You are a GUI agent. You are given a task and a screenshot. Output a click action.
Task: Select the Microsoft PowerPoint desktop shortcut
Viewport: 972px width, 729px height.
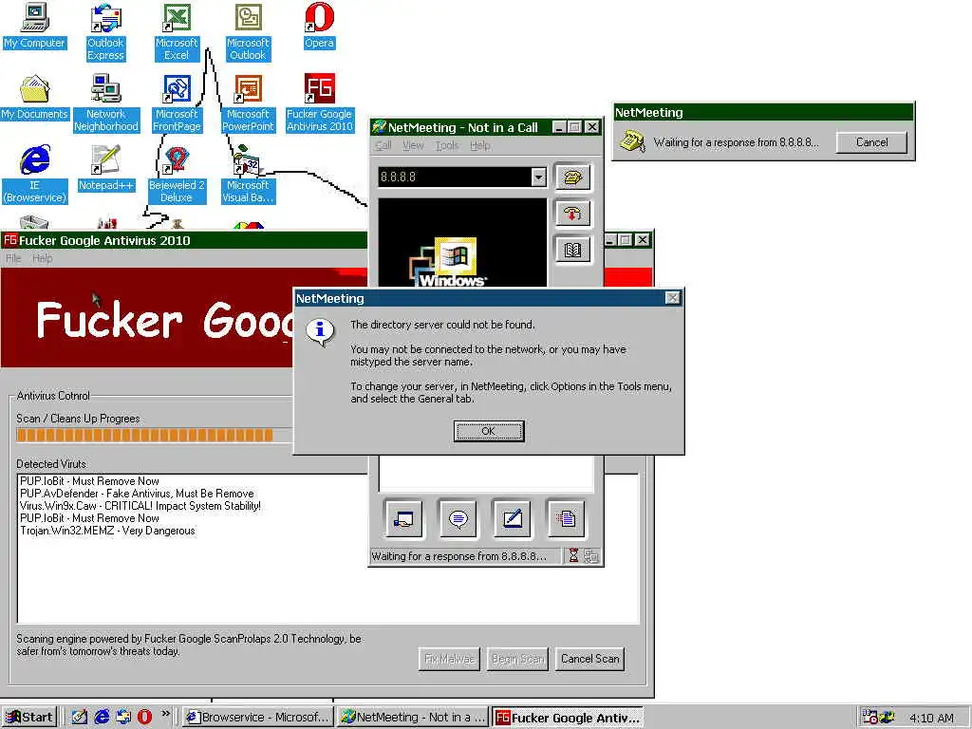click(248, 103)
